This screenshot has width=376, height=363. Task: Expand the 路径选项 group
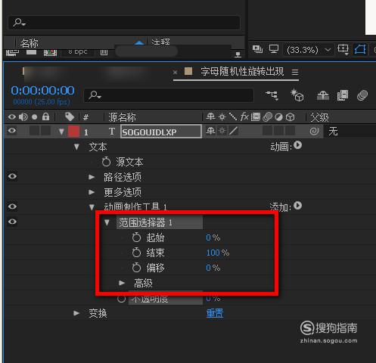coord(92,177)
